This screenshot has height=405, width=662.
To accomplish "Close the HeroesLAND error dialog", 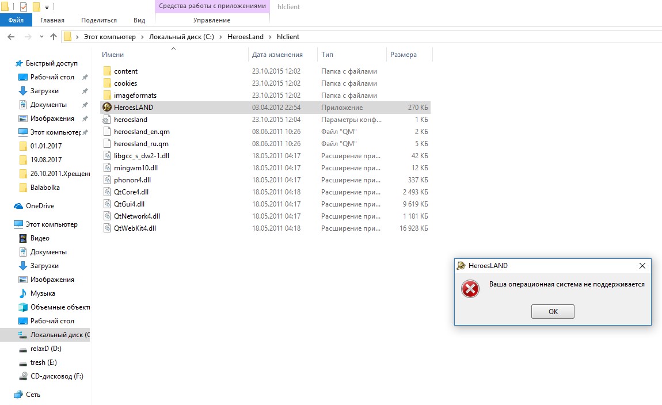I will [642, 266].
